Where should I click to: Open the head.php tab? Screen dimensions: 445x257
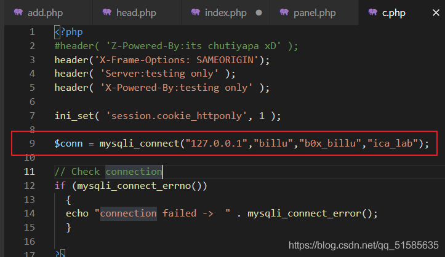coord(137,12)
